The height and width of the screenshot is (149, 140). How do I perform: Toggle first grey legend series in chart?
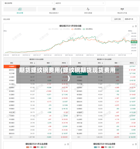click(x=53, y=29)
